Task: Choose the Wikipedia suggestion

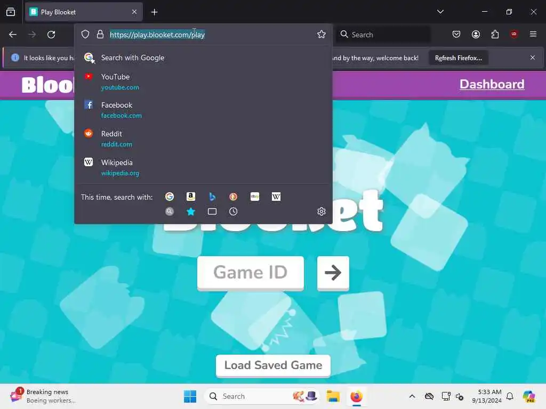Action: (x=203, y=168)
